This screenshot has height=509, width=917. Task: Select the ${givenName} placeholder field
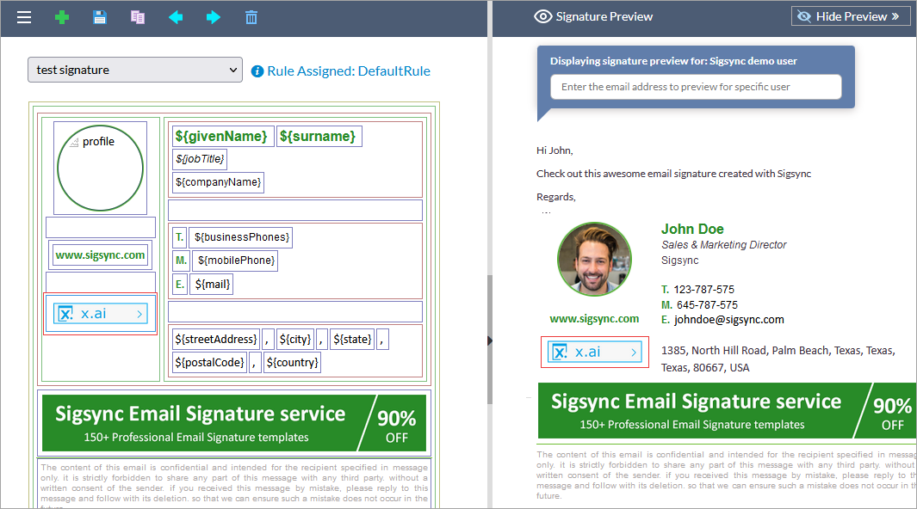pyautogui.click(x=223, y=137)
